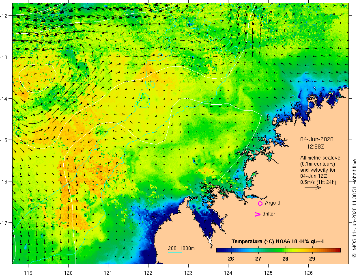Screen dimensions: 357x276
Task: Click the '04-Jun-2020' date text
Action: [317, 139]
